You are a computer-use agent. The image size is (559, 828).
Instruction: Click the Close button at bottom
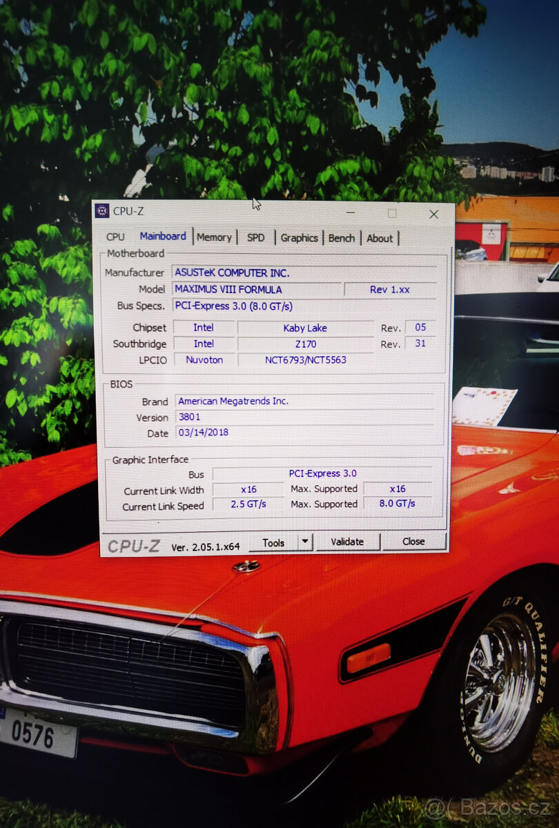[x=413, y=542]
